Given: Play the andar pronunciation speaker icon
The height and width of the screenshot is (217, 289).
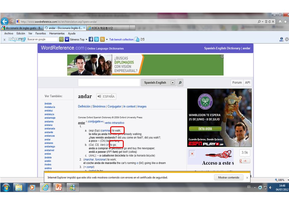Looking at the screenshot, I should coord(99,96).
